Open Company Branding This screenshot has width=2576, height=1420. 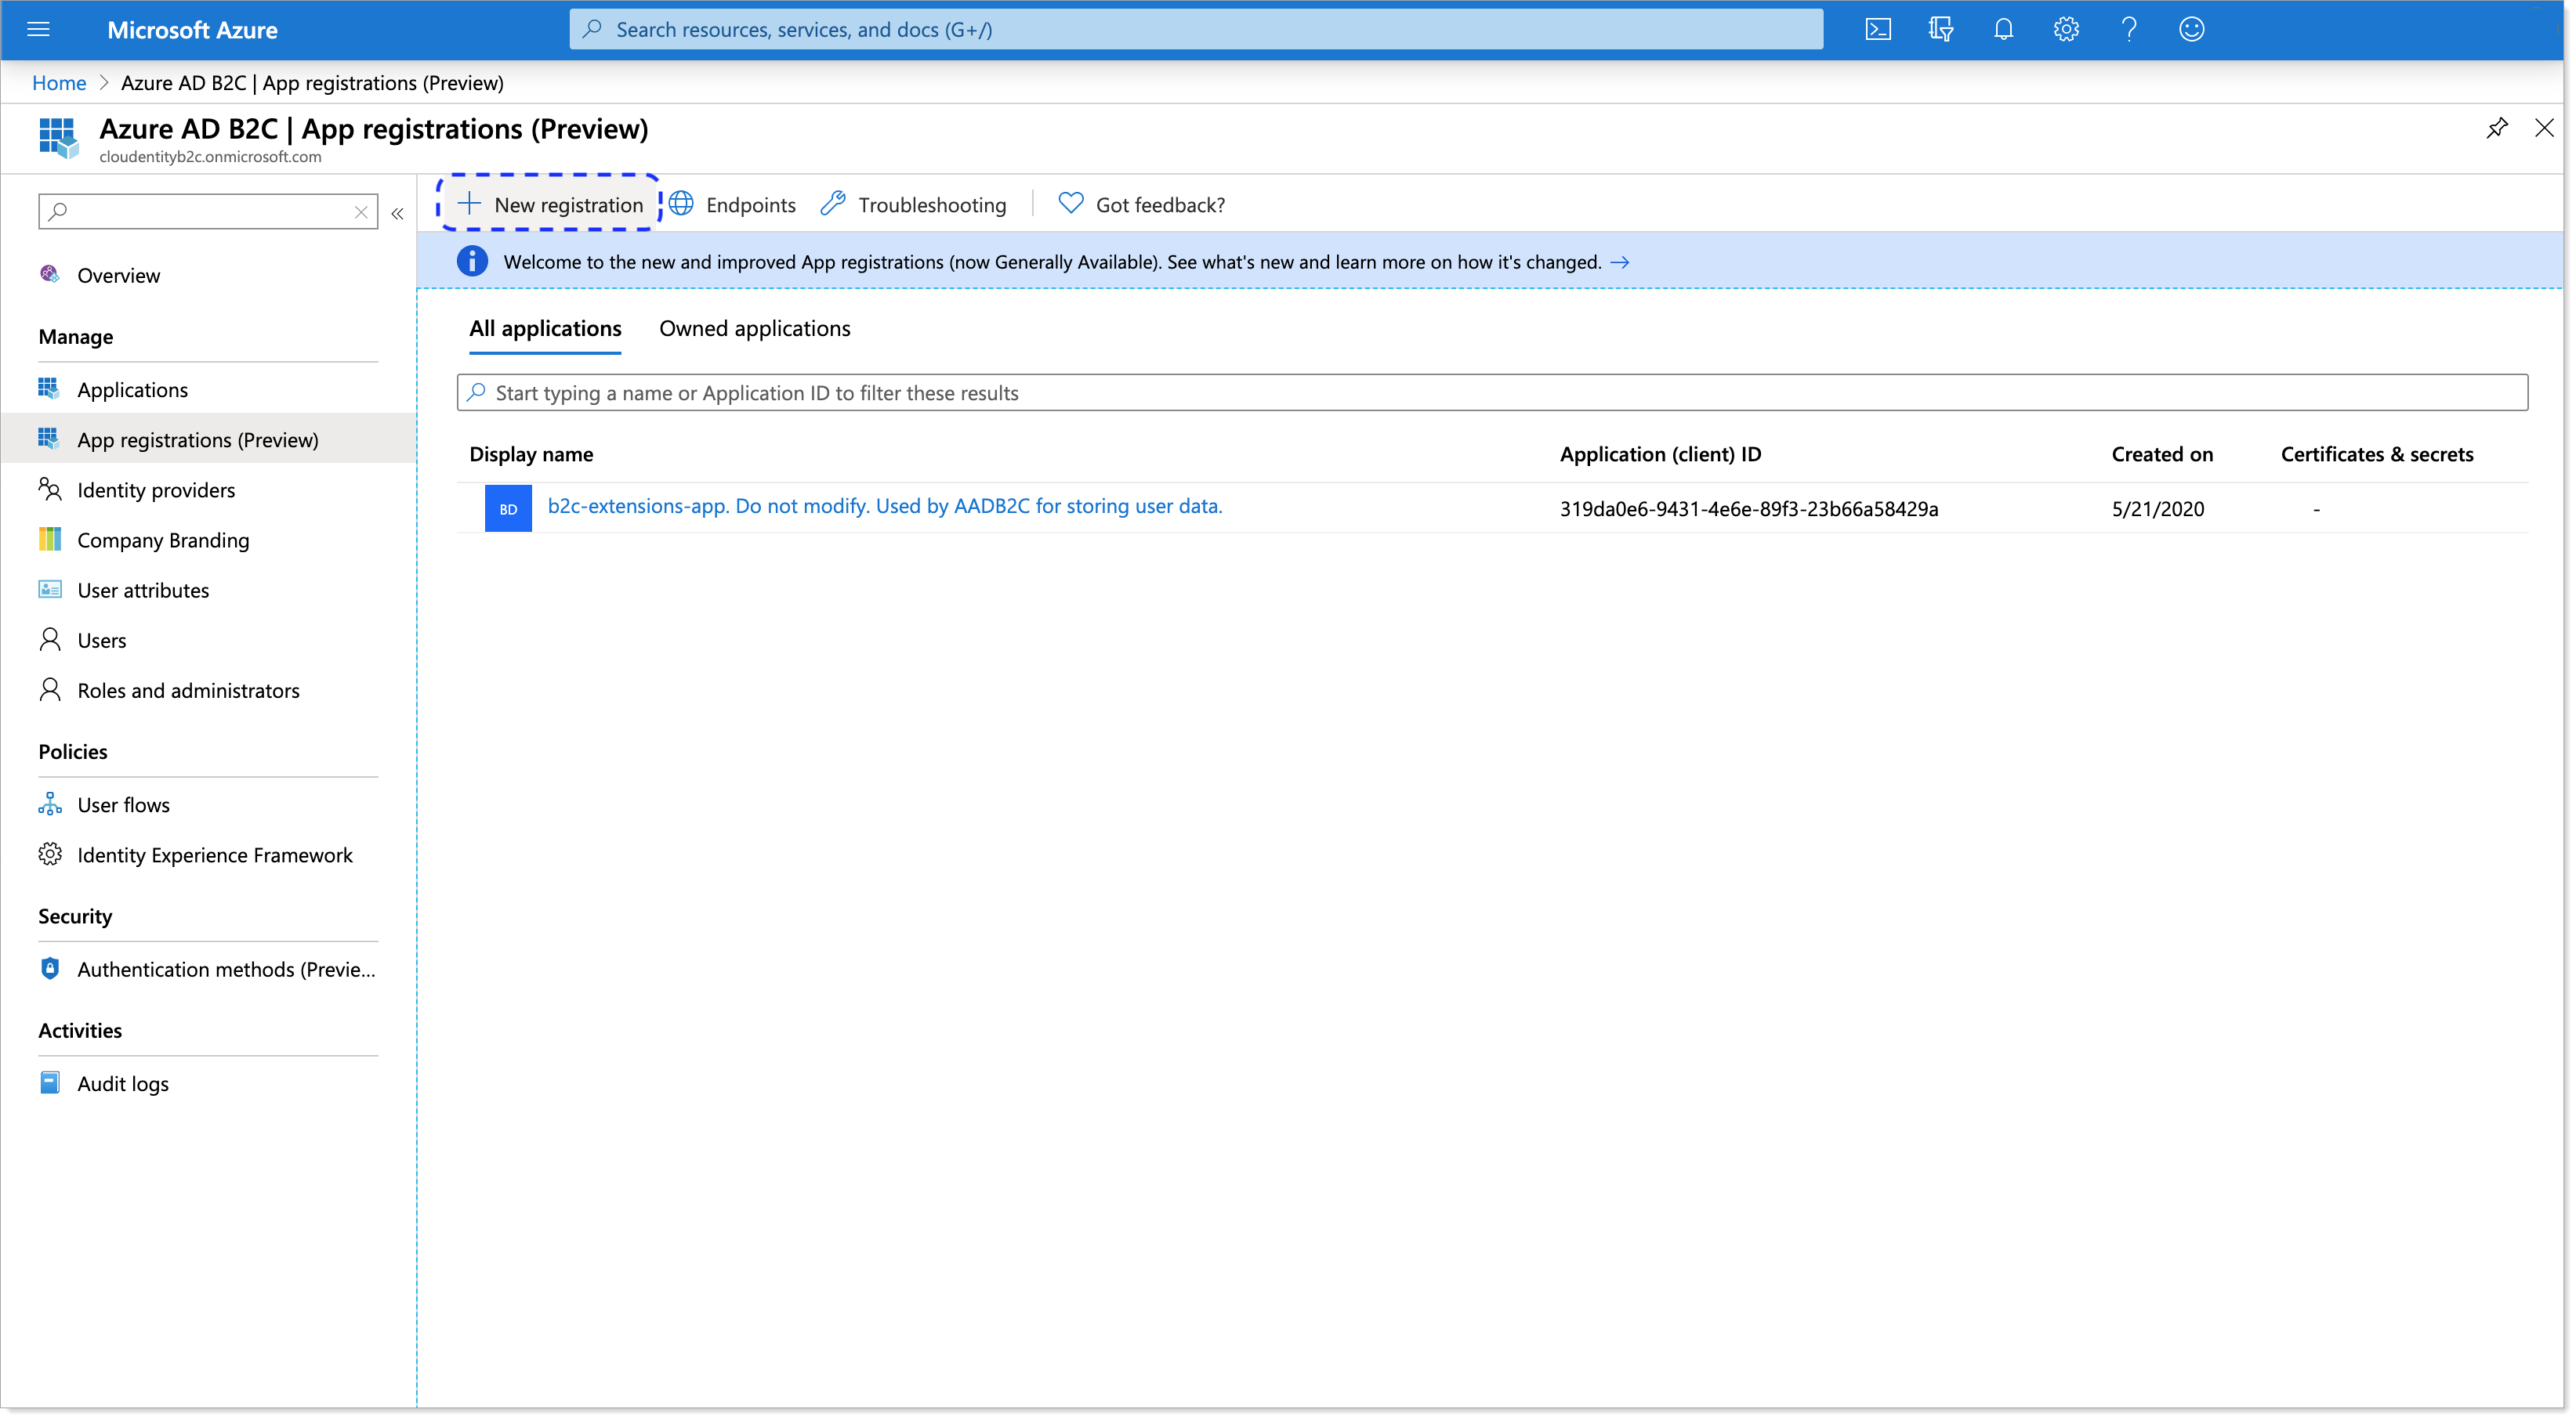pyautogui.click(x=163, y=540)
